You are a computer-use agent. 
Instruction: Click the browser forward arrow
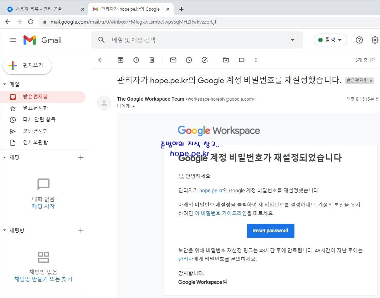click(19, 22)
